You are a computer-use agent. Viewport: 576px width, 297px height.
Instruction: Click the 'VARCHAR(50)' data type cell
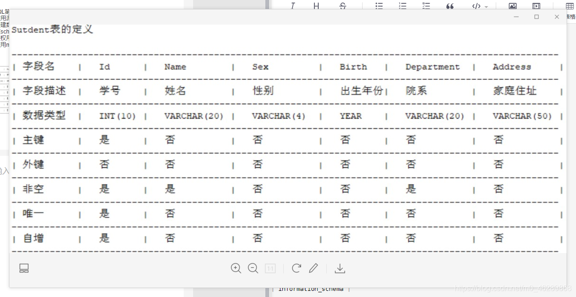click(x=522, y=116)
